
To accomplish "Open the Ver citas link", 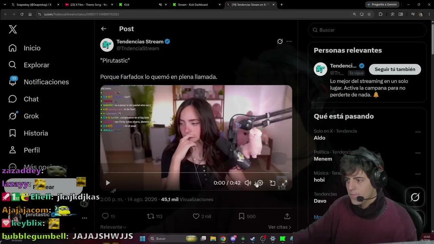I will 280,227.
